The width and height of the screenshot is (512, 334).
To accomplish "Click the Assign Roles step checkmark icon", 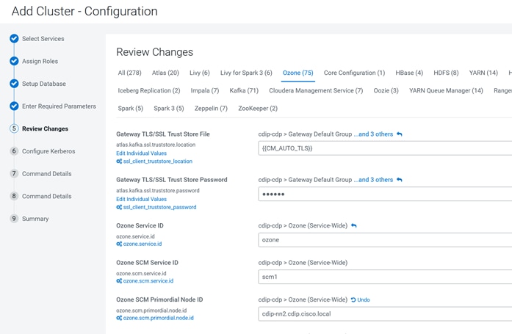I will [14, 61].
